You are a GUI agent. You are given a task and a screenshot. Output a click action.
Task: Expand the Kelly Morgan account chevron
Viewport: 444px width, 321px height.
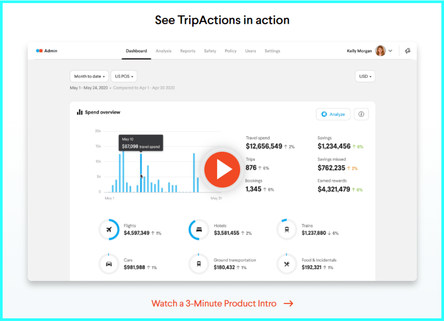coord(390,51)
